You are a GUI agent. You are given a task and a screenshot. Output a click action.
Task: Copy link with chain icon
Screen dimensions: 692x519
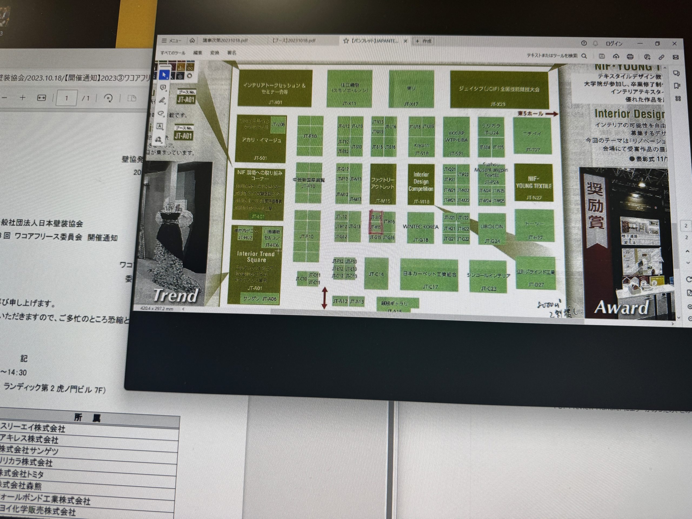[x=661, y=57]
